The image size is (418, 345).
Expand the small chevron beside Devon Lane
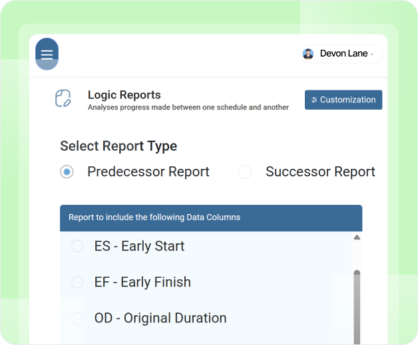click(371, 54)
